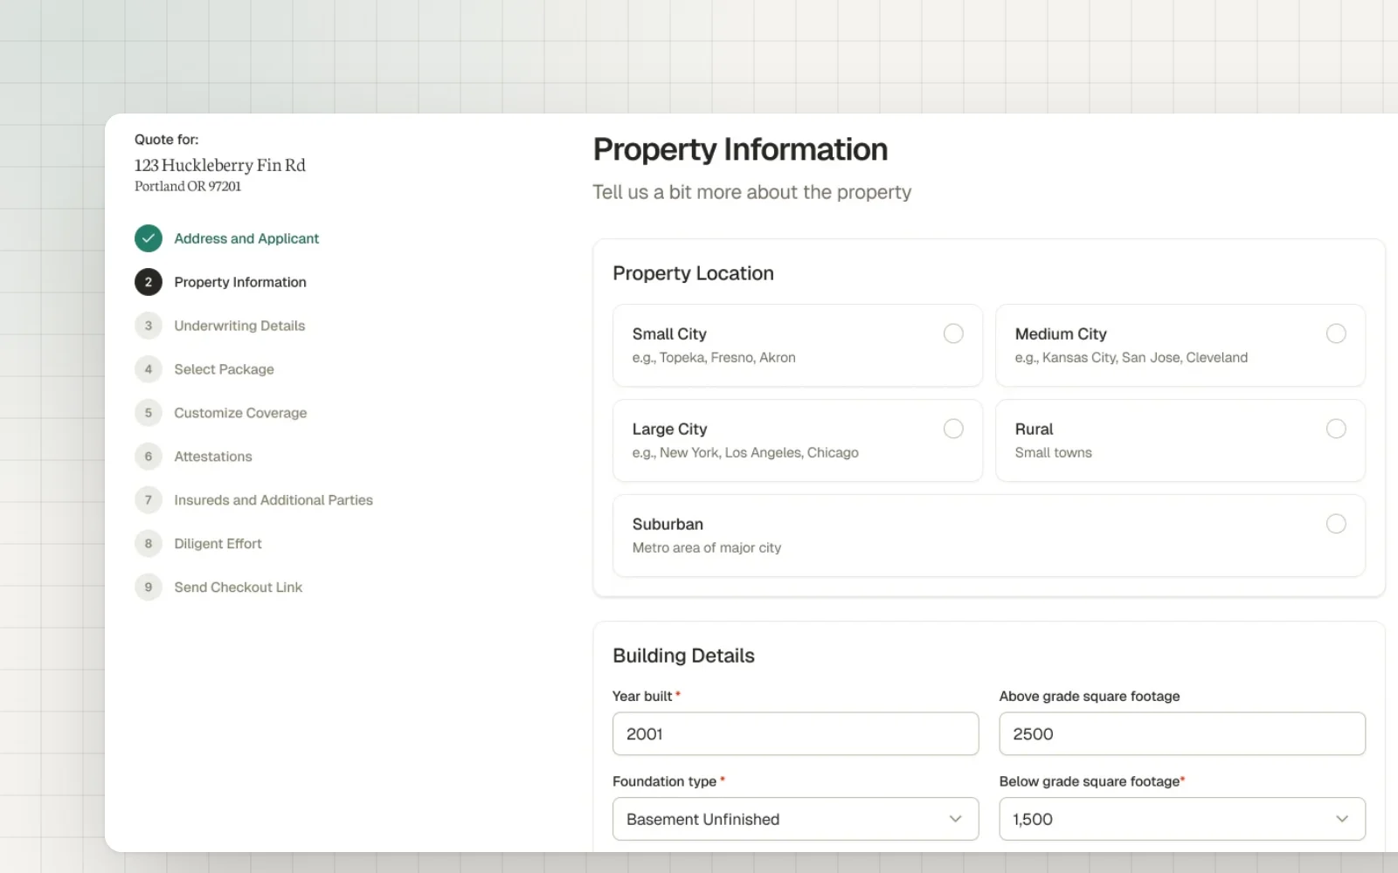Open Below grade square footage dropdown
Image resolution: width=1398 pixels, height=873 pixels.
coord(1182,819)
